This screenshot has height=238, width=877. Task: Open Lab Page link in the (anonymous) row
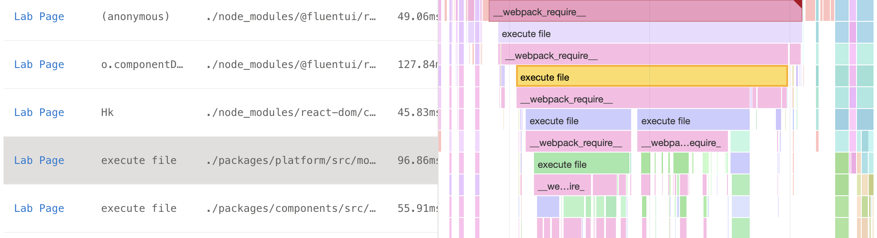pos(39,17)
